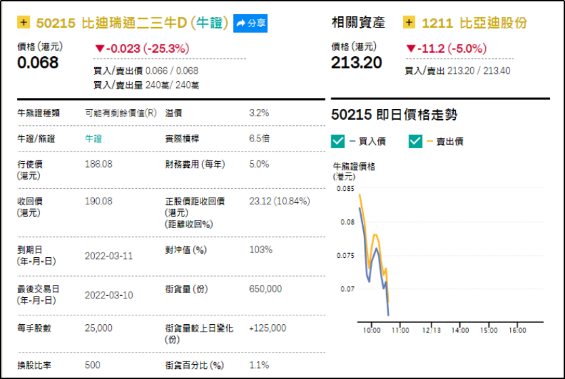Click 可能有剩餘價值(R) value
Screen dimensions: 565x379
pyautogui.click(x=121, y=113)
